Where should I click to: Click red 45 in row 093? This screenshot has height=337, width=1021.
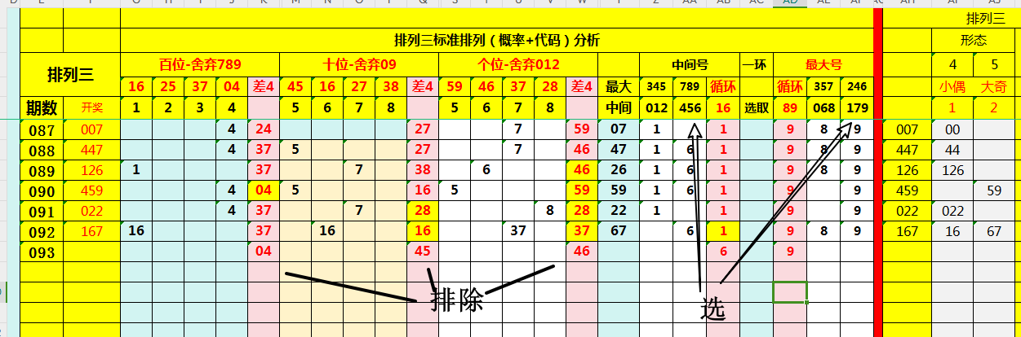423,252
